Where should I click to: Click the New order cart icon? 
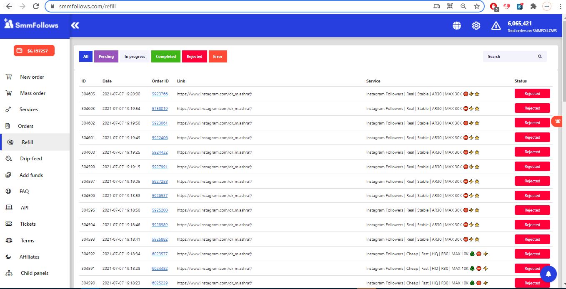click(8, 77)
